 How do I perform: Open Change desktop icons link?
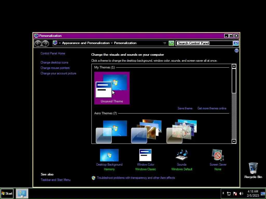pyautogui.click(x=54, y=62)
